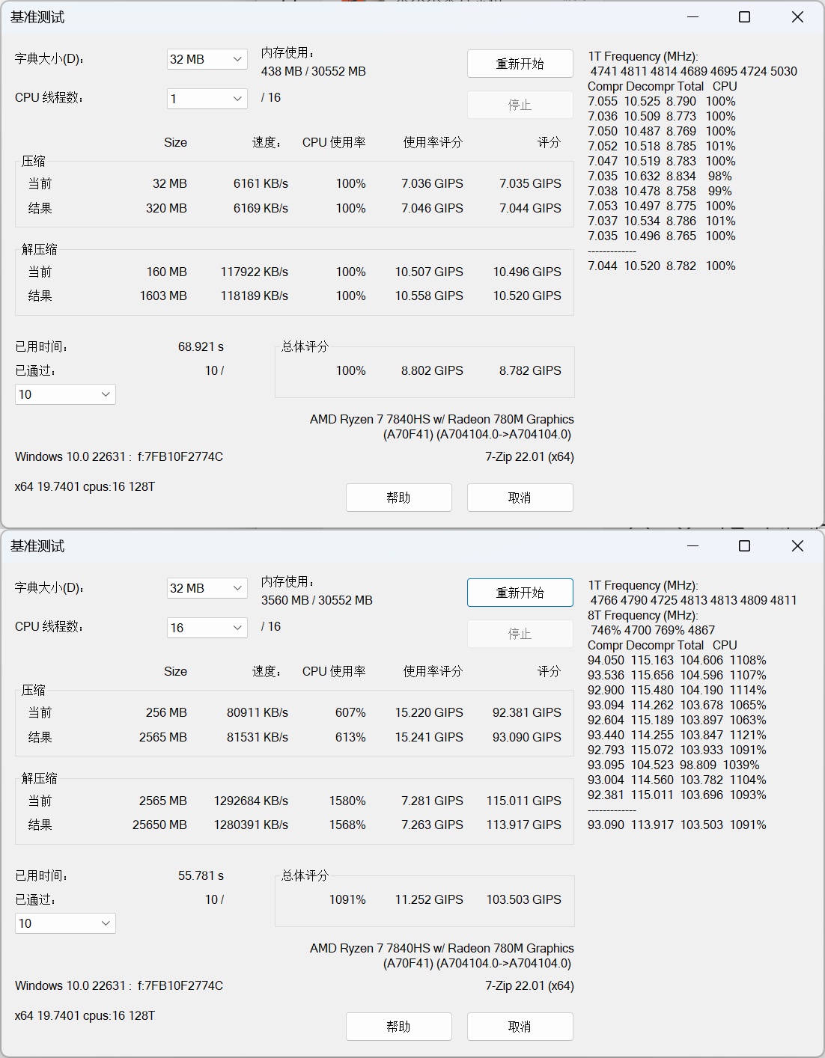Click summary row 93.090 113.917 103.503

[678, 825]
